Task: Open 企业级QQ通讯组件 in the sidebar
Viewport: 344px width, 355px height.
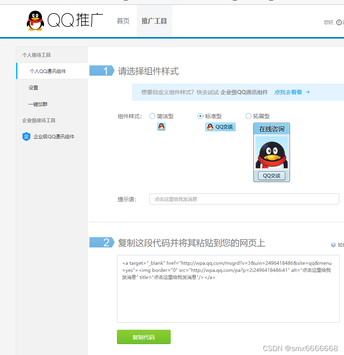Action: pyautogui.click(x=54, y=136)
